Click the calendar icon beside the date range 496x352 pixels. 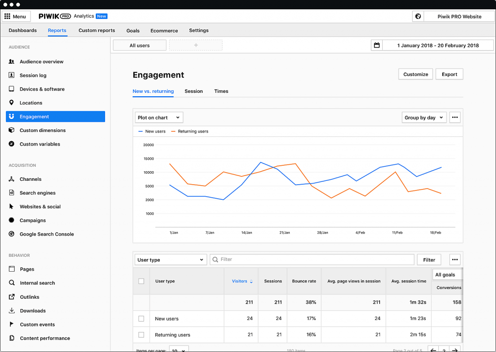point(377,44)
